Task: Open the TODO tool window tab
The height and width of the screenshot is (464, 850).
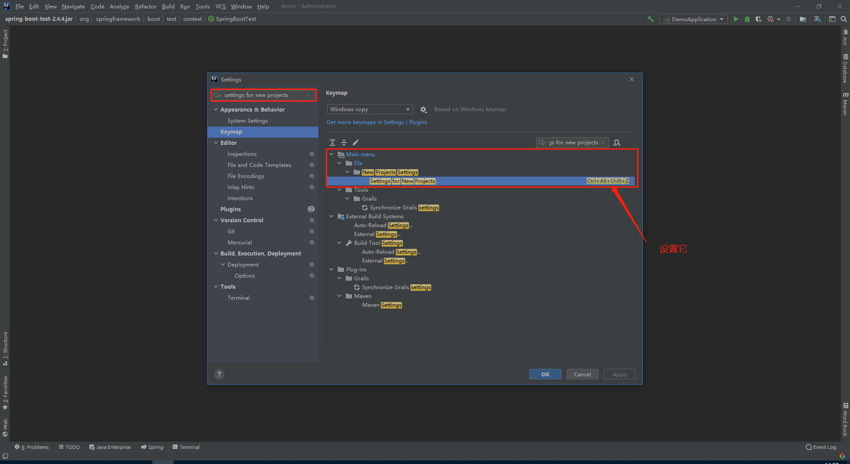Action: click(x=69, y=447)
